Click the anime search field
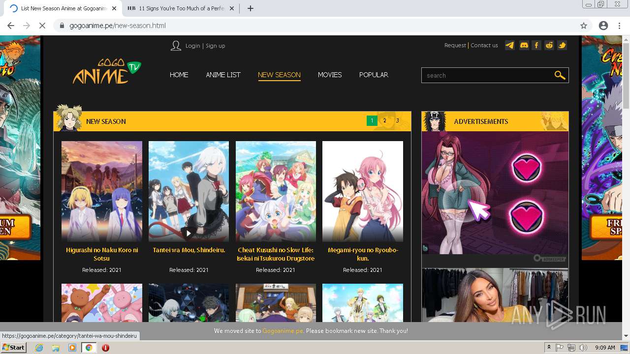The image size is (630, 354). 487,75
